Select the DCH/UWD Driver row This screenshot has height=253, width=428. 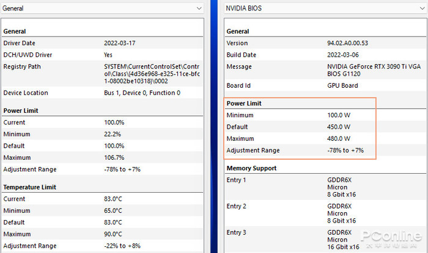(102, 55)
